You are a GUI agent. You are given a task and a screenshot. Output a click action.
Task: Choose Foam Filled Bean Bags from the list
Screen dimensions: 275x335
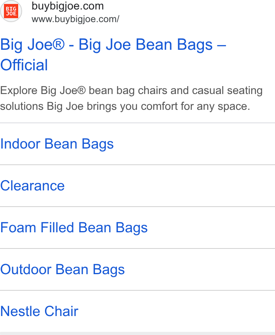pyautogui.click(x=137, y=228)
